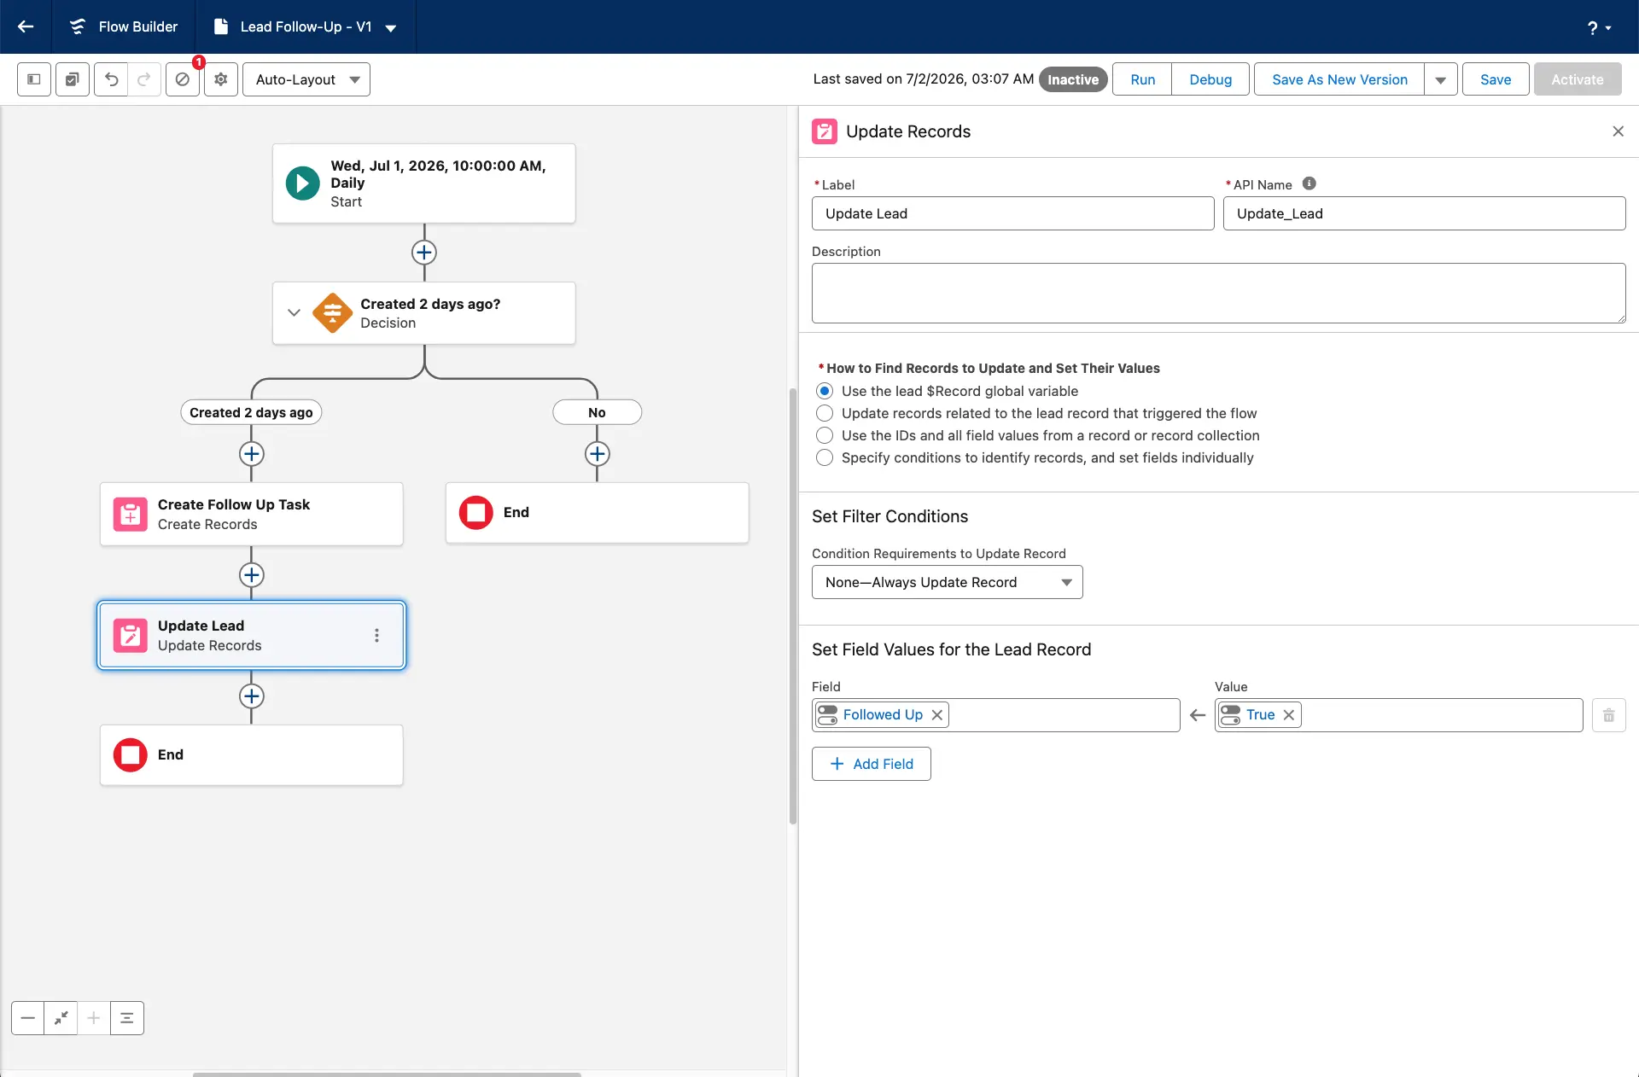Viewport: 1639px width, 1077px height.
Task: Click the Activate button
Action: coord(1578,79)
